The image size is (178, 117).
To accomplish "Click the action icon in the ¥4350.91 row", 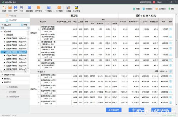I will (171, 81).
